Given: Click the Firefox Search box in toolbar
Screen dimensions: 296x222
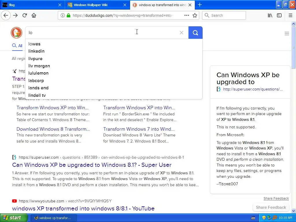Looking at the screenshot, I should pos(224,15).
